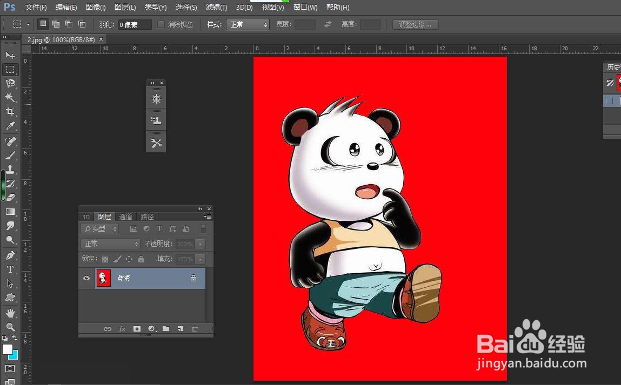
Task: Reset default foreground and background colors
Action: (x=5, y=339)
